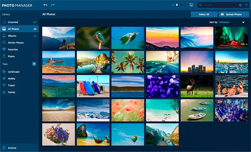The height and width of the screenshot is (152, 251).
Task: Select the lighthouse coast photo
Action: tap(58, 62)
